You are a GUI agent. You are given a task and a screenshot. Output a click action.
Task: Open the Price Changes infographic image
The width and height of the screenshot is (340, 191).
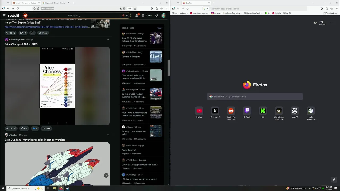pos(57,86)
